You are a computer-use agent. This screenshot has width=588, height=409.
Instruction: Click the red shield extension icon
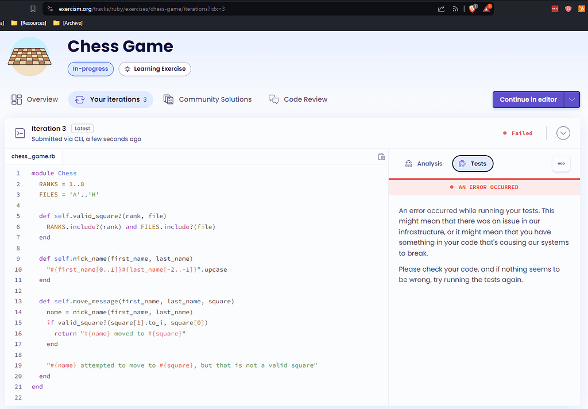(x=568, y=9)
